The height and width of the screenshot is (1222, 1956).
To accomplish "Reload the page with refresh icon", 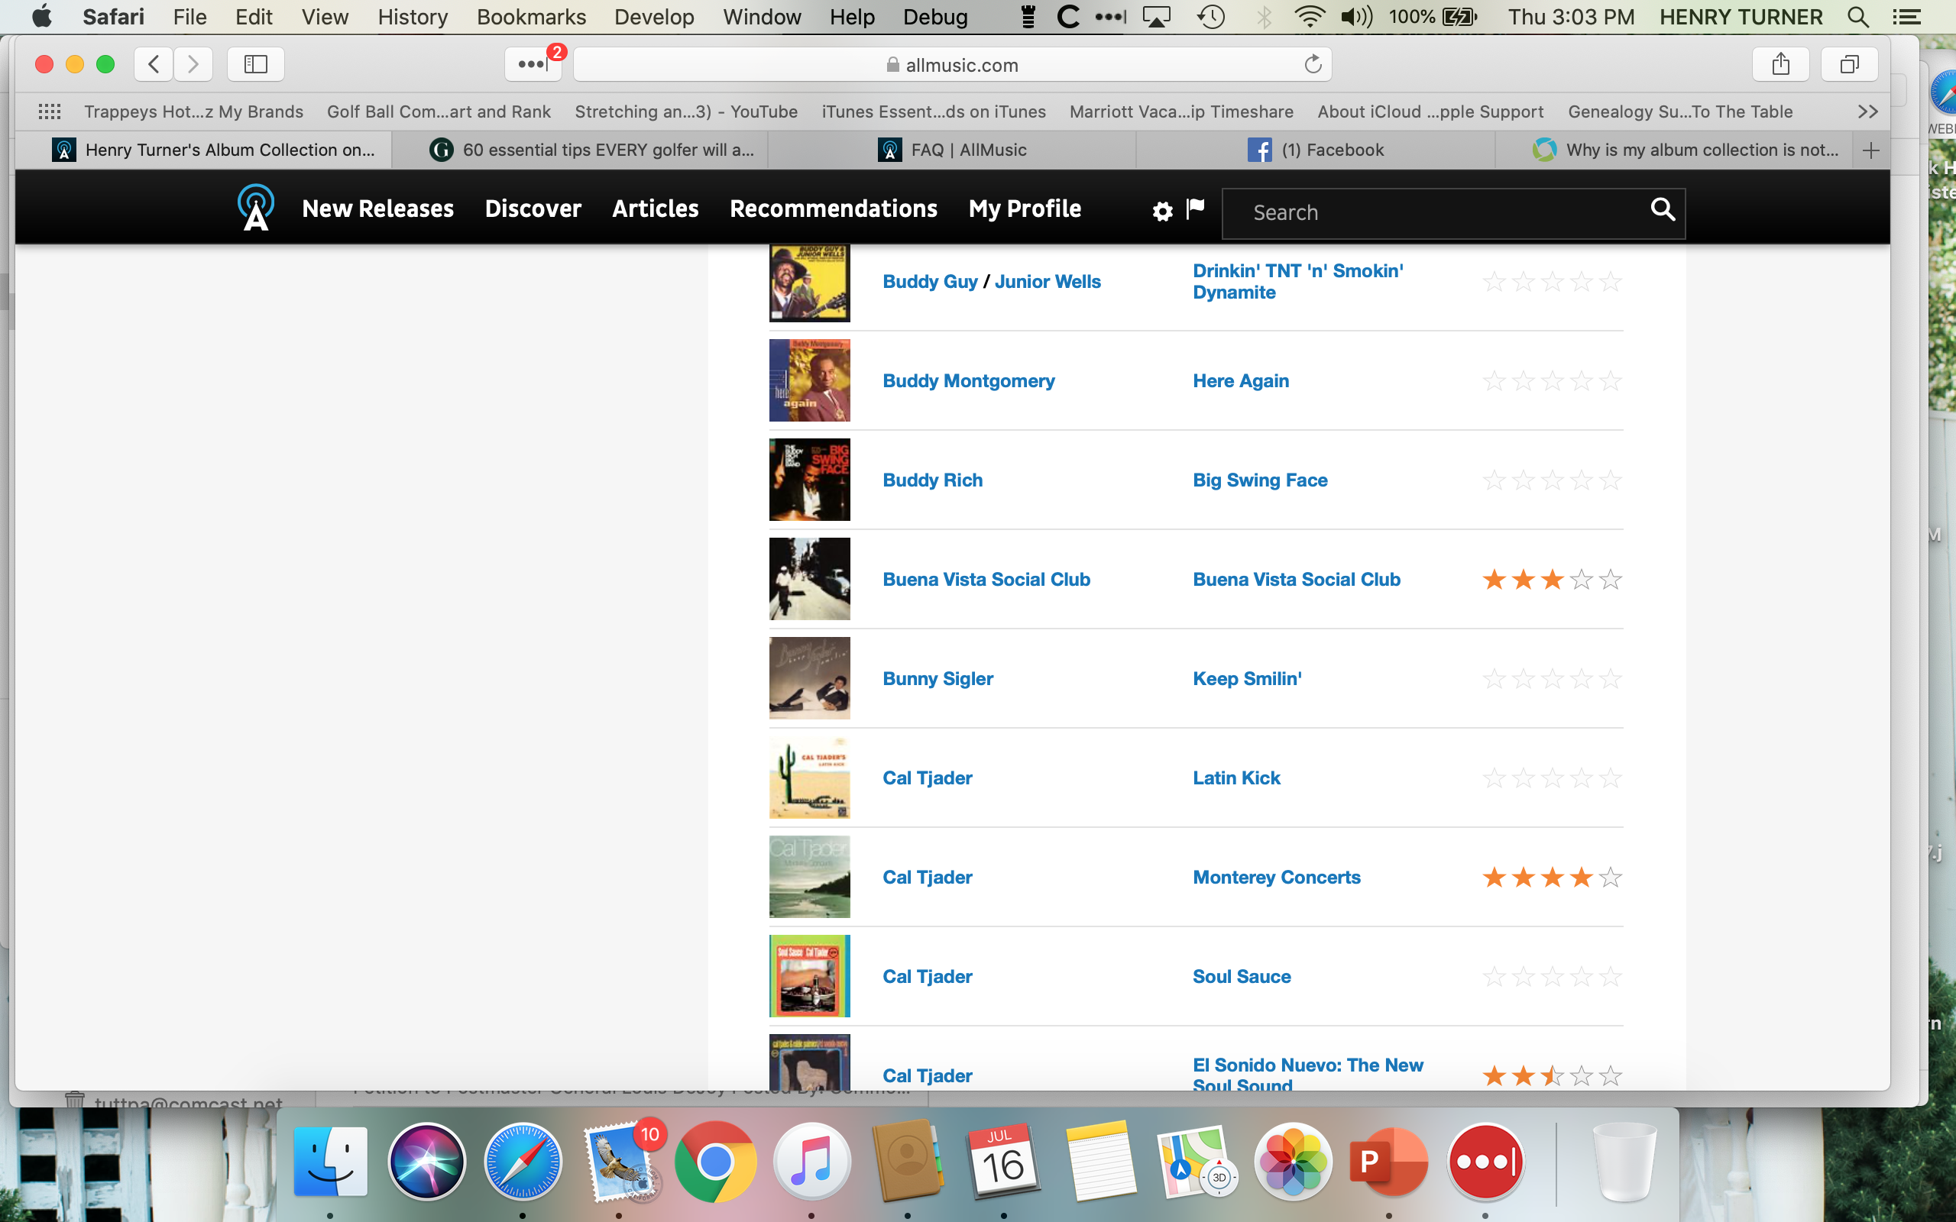I will pos(1313,65).
